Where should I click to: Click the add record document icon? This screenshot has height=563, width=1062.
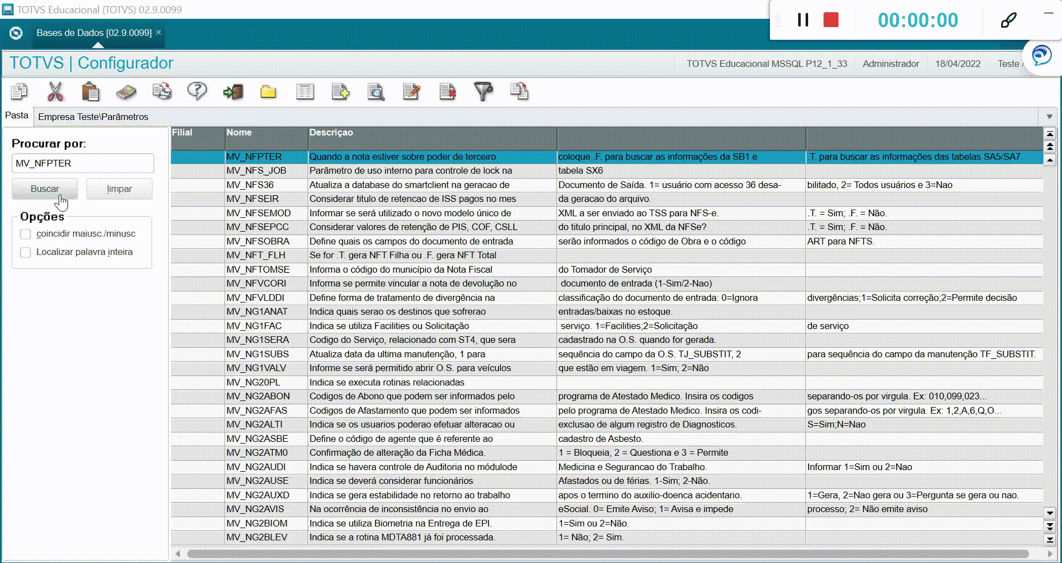340,91
